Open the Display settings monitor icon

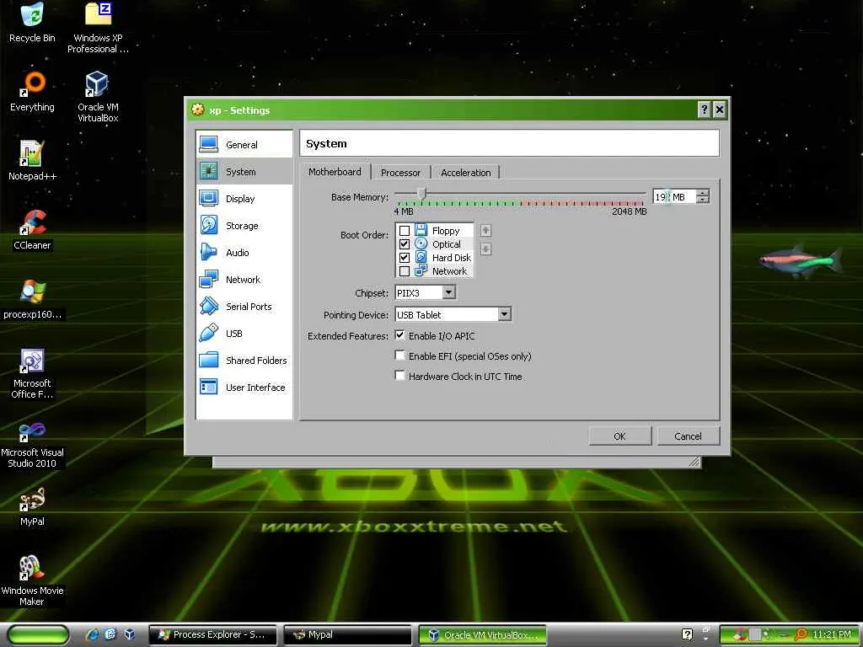tap(209, 198)
